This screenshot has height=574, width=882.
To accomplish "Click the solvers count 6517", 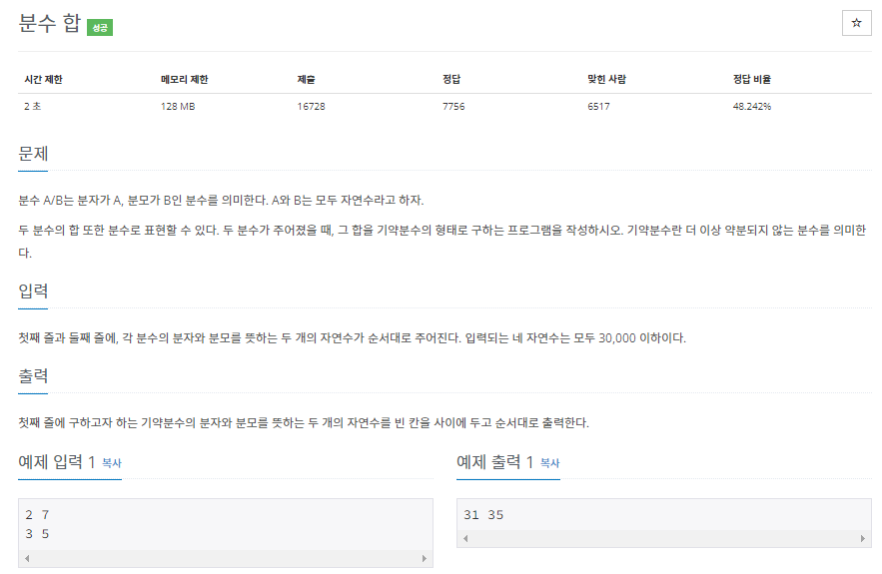I will 598,106.
